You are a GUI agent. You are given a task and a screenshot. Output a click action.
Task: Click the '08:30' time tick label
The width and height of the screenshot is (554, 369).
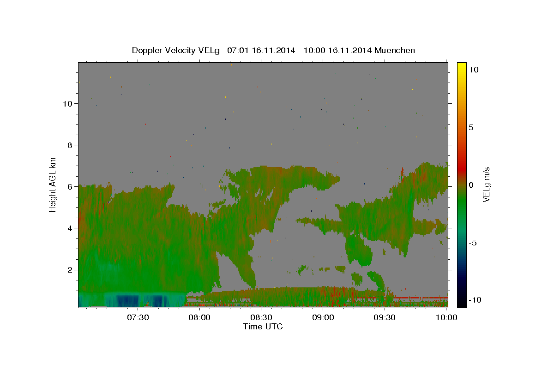click(x=262, y=317)
